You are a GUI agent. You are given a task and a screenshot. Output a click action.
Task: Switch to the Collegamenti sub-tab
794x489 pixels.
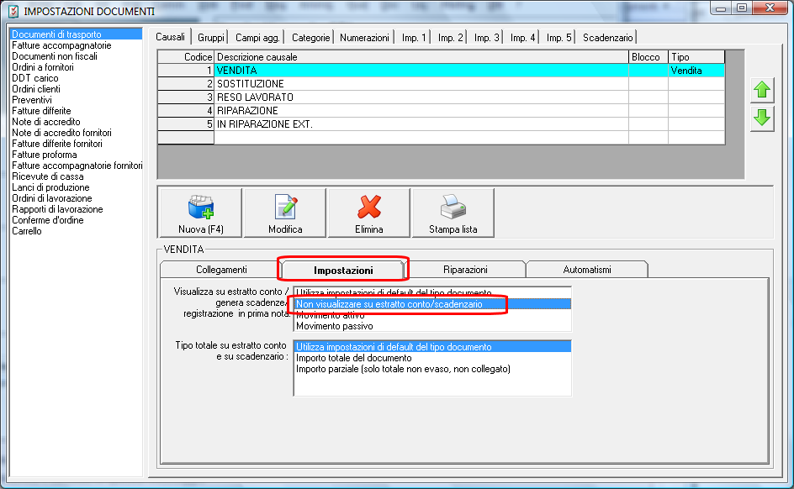point(221,270)
